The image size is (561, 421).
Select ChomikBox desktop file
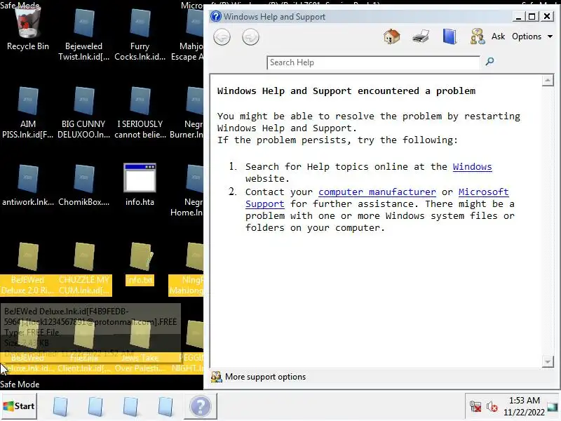[x=83, y=185]
